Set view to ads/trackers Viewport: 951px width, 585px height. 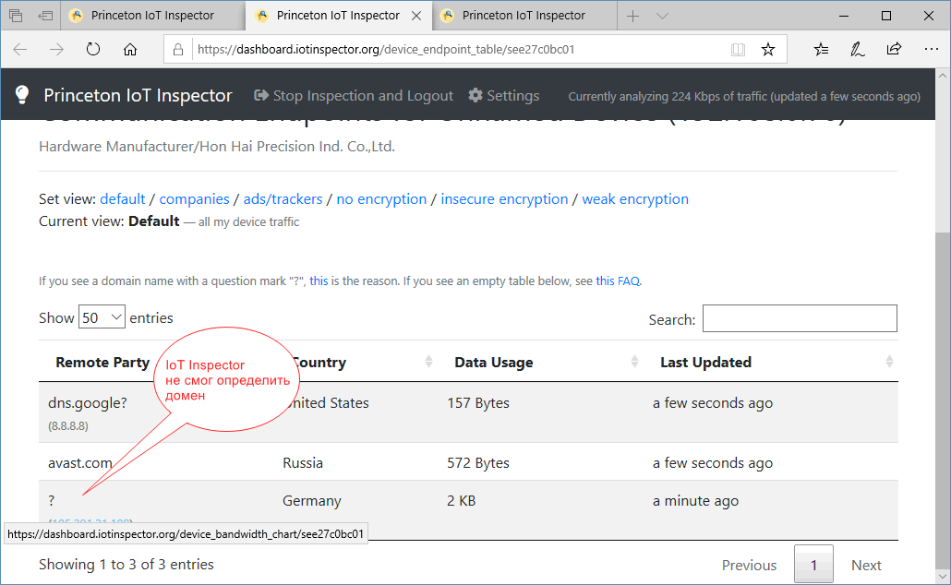(x=283, y=198)
